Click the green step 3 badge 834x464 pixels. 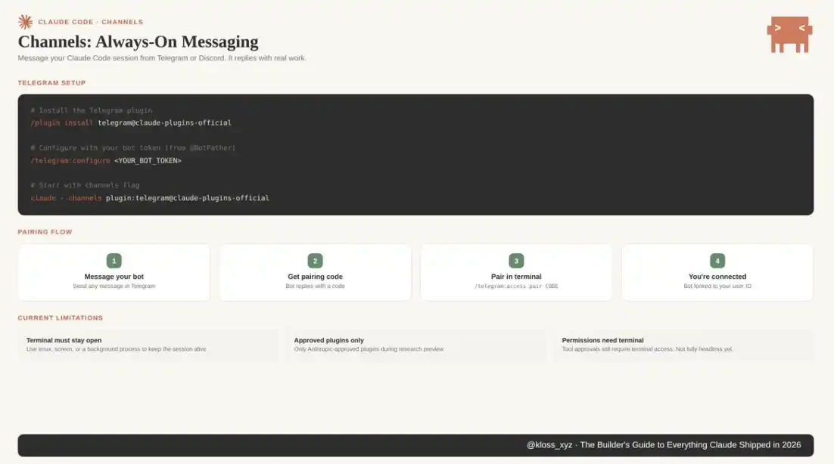[516, 261]
